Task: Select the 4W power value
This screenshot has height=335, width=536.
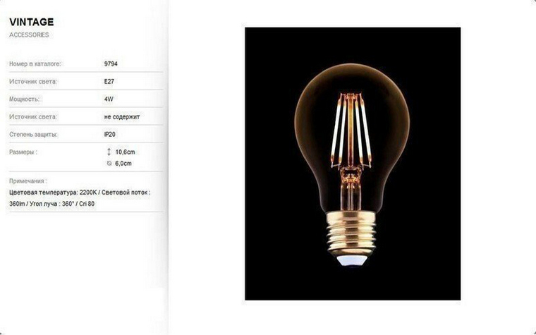Action: pos(109,99)
